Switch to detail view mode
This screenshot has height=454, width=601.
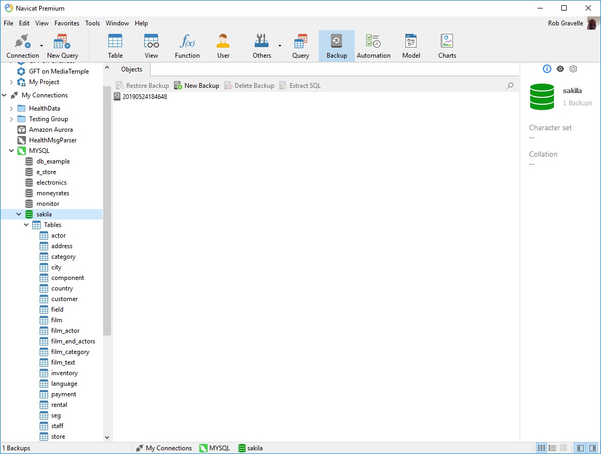point(563,448)
